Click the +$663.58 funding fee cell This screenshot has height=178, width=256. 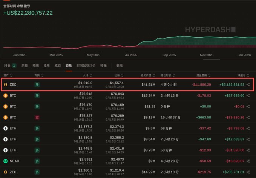(204, 117)
